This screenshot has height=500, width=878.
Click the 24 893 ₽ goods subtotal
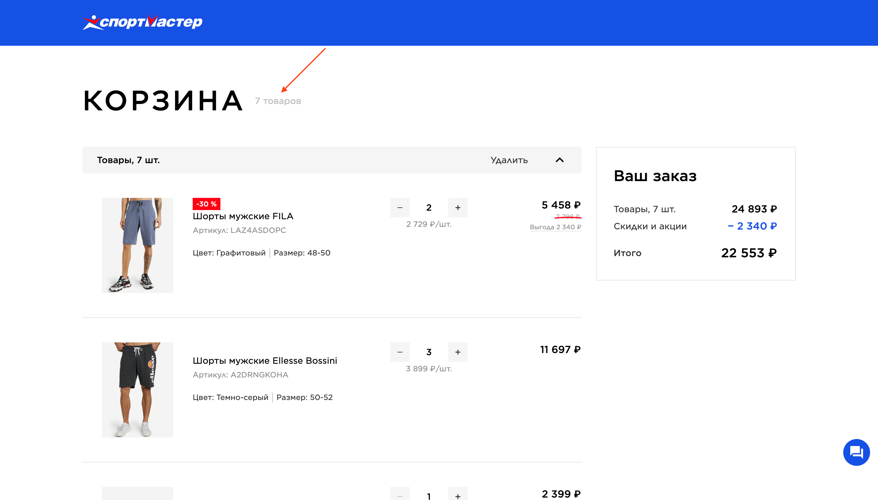coord(754,209)
